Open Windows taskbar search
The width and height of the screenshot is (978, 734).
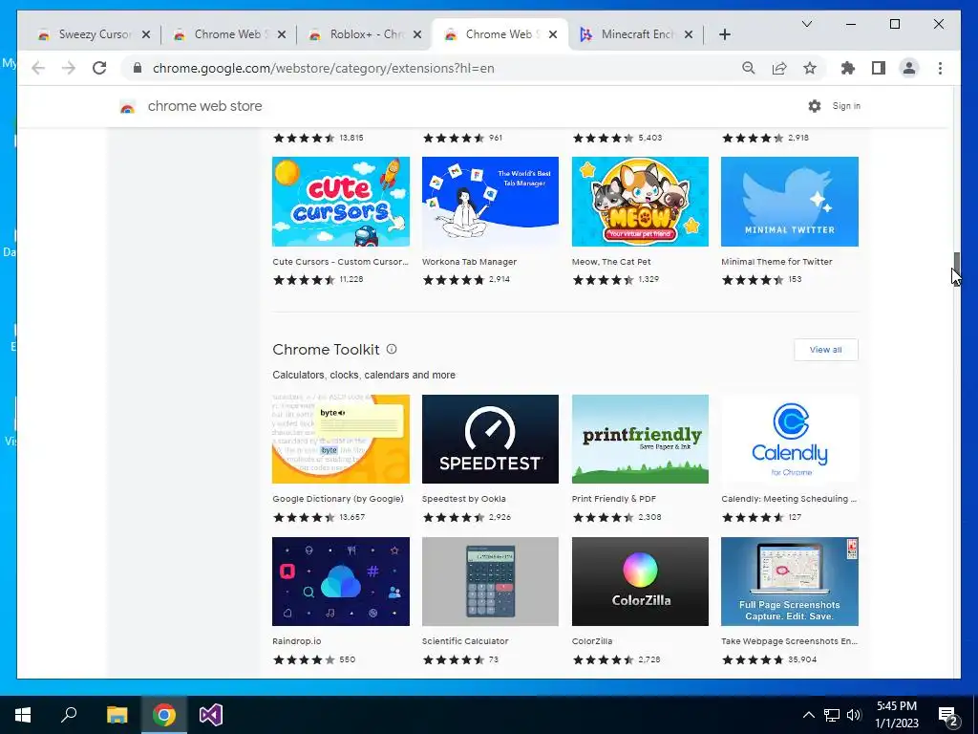click(x=69, y=715)
